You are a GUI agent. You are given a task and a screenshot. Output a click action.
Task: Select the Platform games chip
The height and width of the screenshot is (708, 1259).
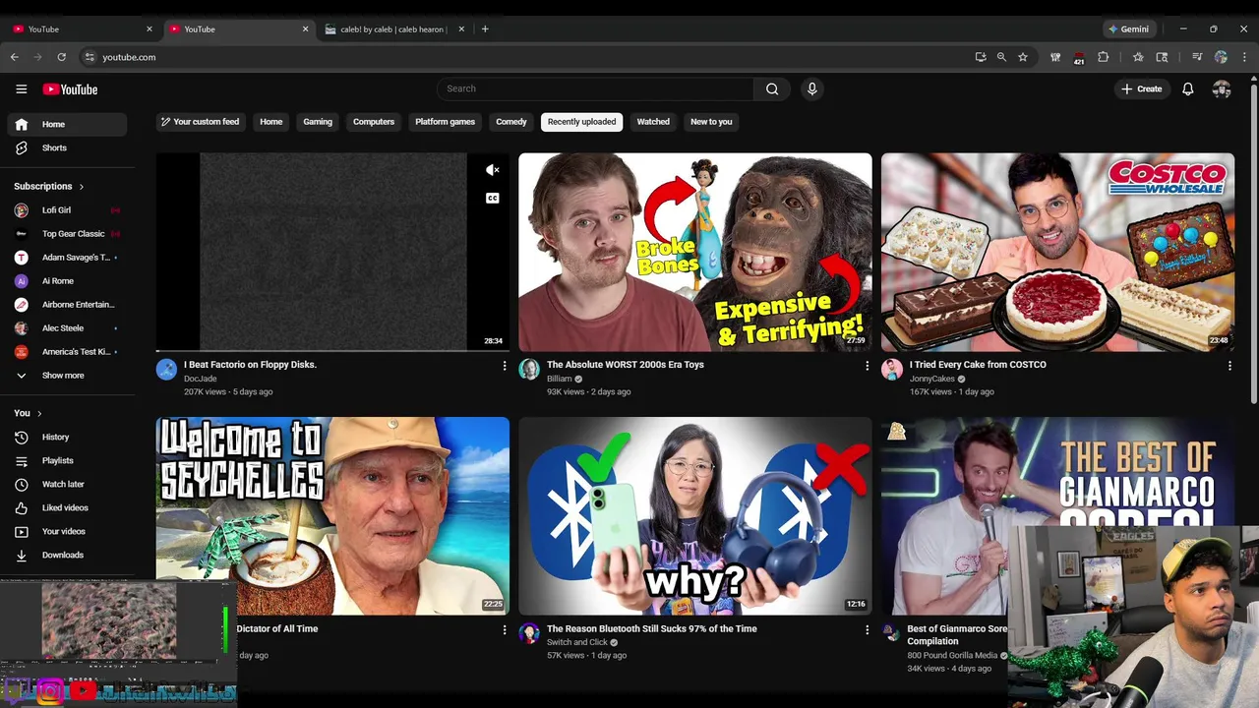(445, 122)
